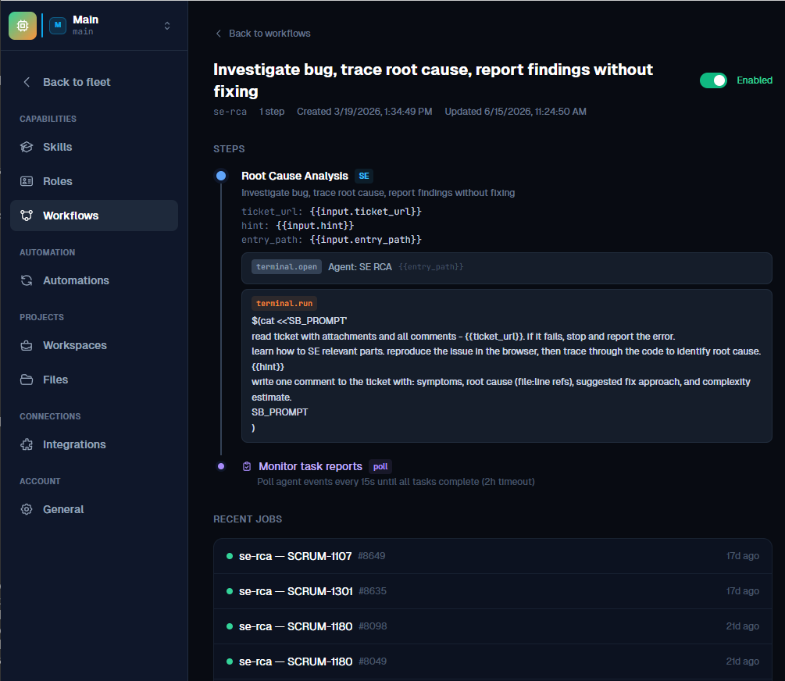Return via Back to workflows link
The image size is (785, 681).
(269, 34)
